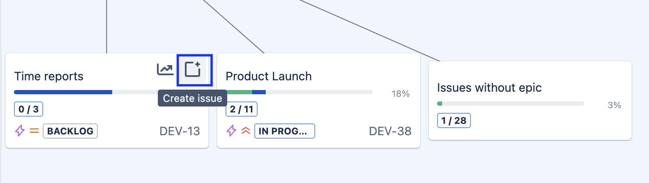The height and width of the screenshot is (183, 649).
Task: Open the IN PROG... status dropdown
Action: (284, 131)
